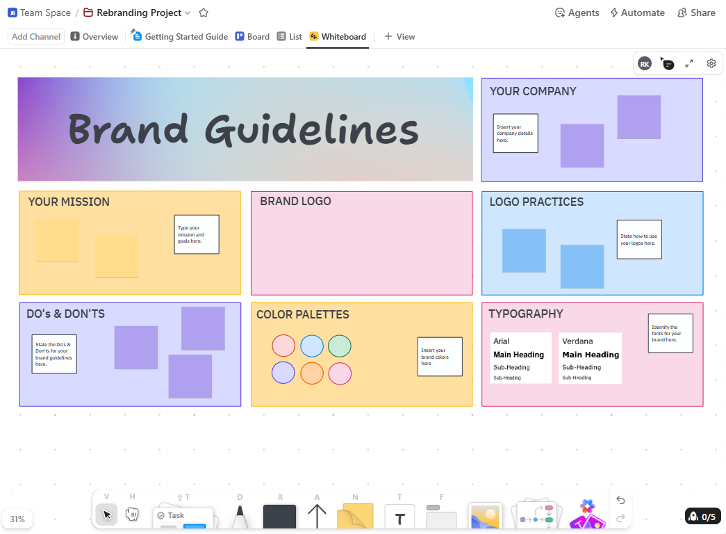
Task: Open whiteboard settings gear
Action: click(x=711, y=63)
